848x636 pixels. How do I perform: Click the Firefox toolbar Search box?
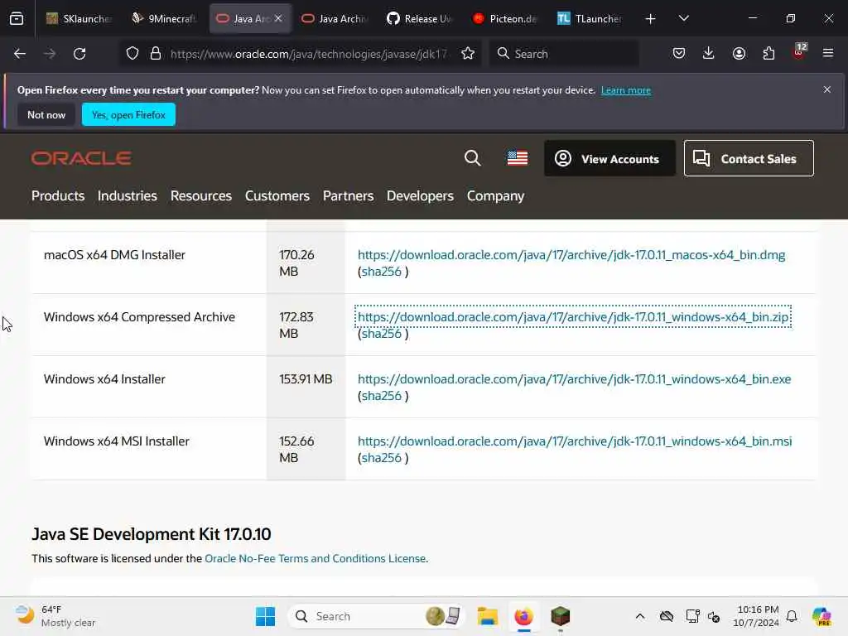(564, 54)
